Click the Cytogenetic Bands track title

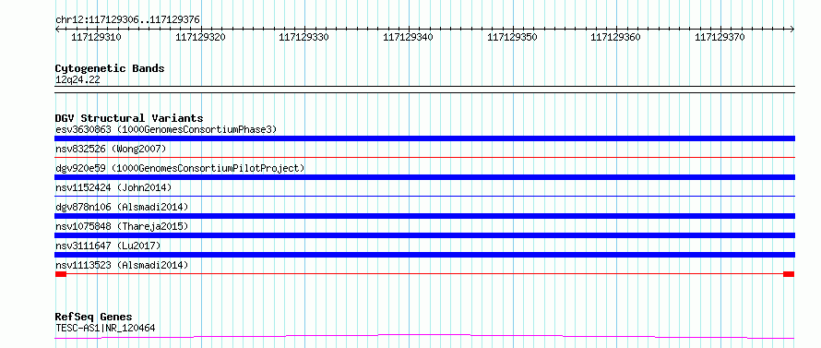110,68
